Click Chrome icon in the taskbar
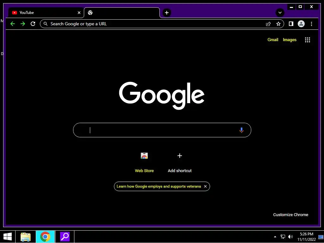The height and width of the screenshot is (243, 324). click(x=45, y=237)
